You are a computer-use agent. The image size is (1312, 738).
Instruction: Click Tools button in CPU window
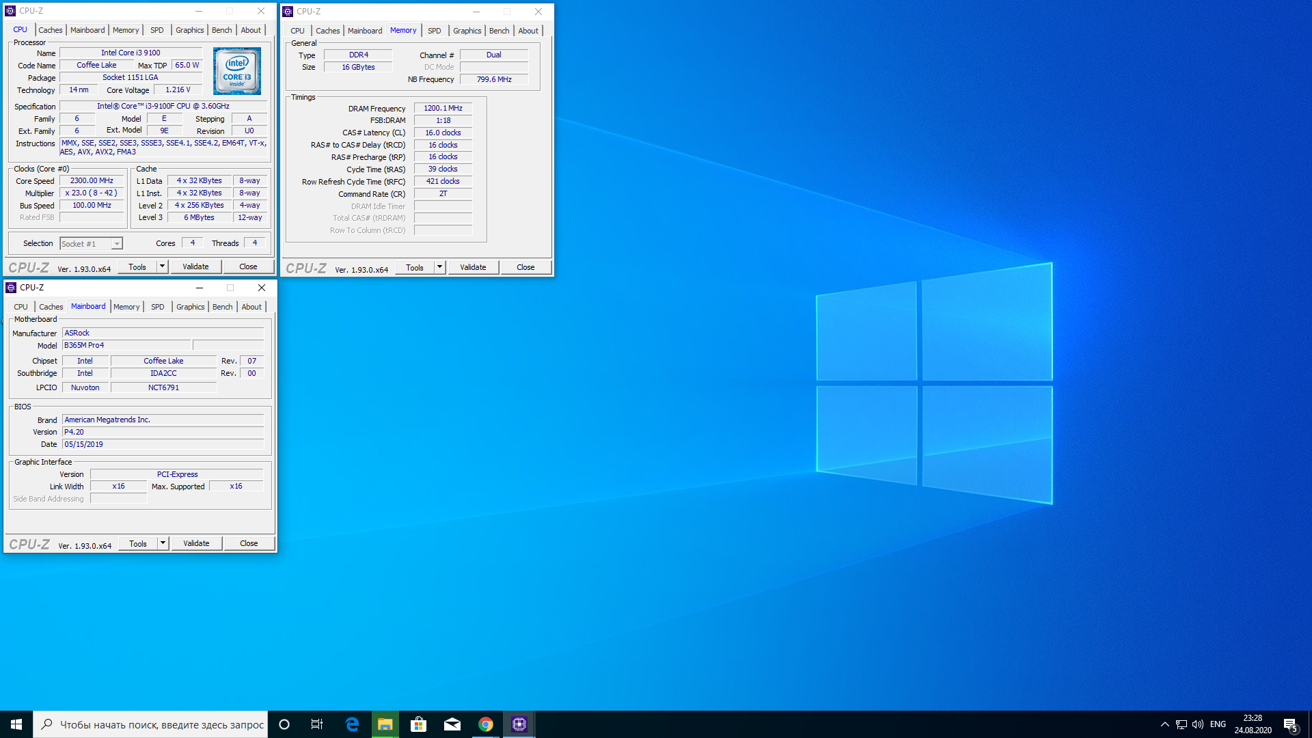pos(137,266)
